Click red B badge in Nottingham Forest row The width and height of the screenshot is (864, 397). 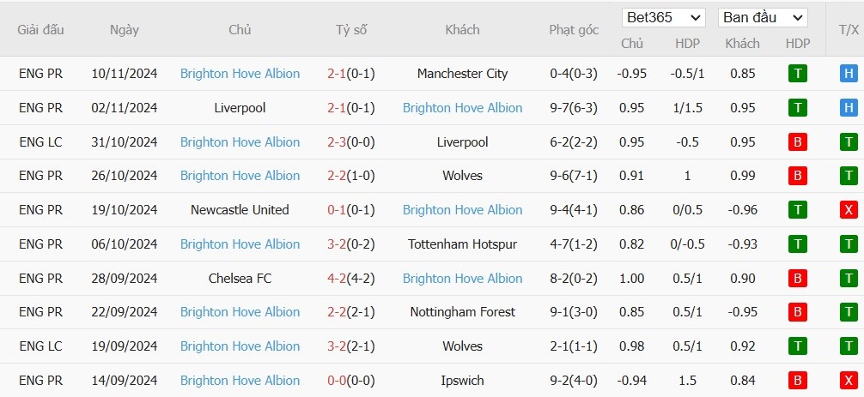coord(797,312)
